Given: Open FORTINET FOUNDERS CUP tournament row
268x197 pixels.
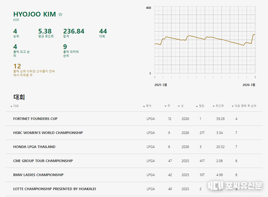Looking at the screenshot, I should [35, 119].
